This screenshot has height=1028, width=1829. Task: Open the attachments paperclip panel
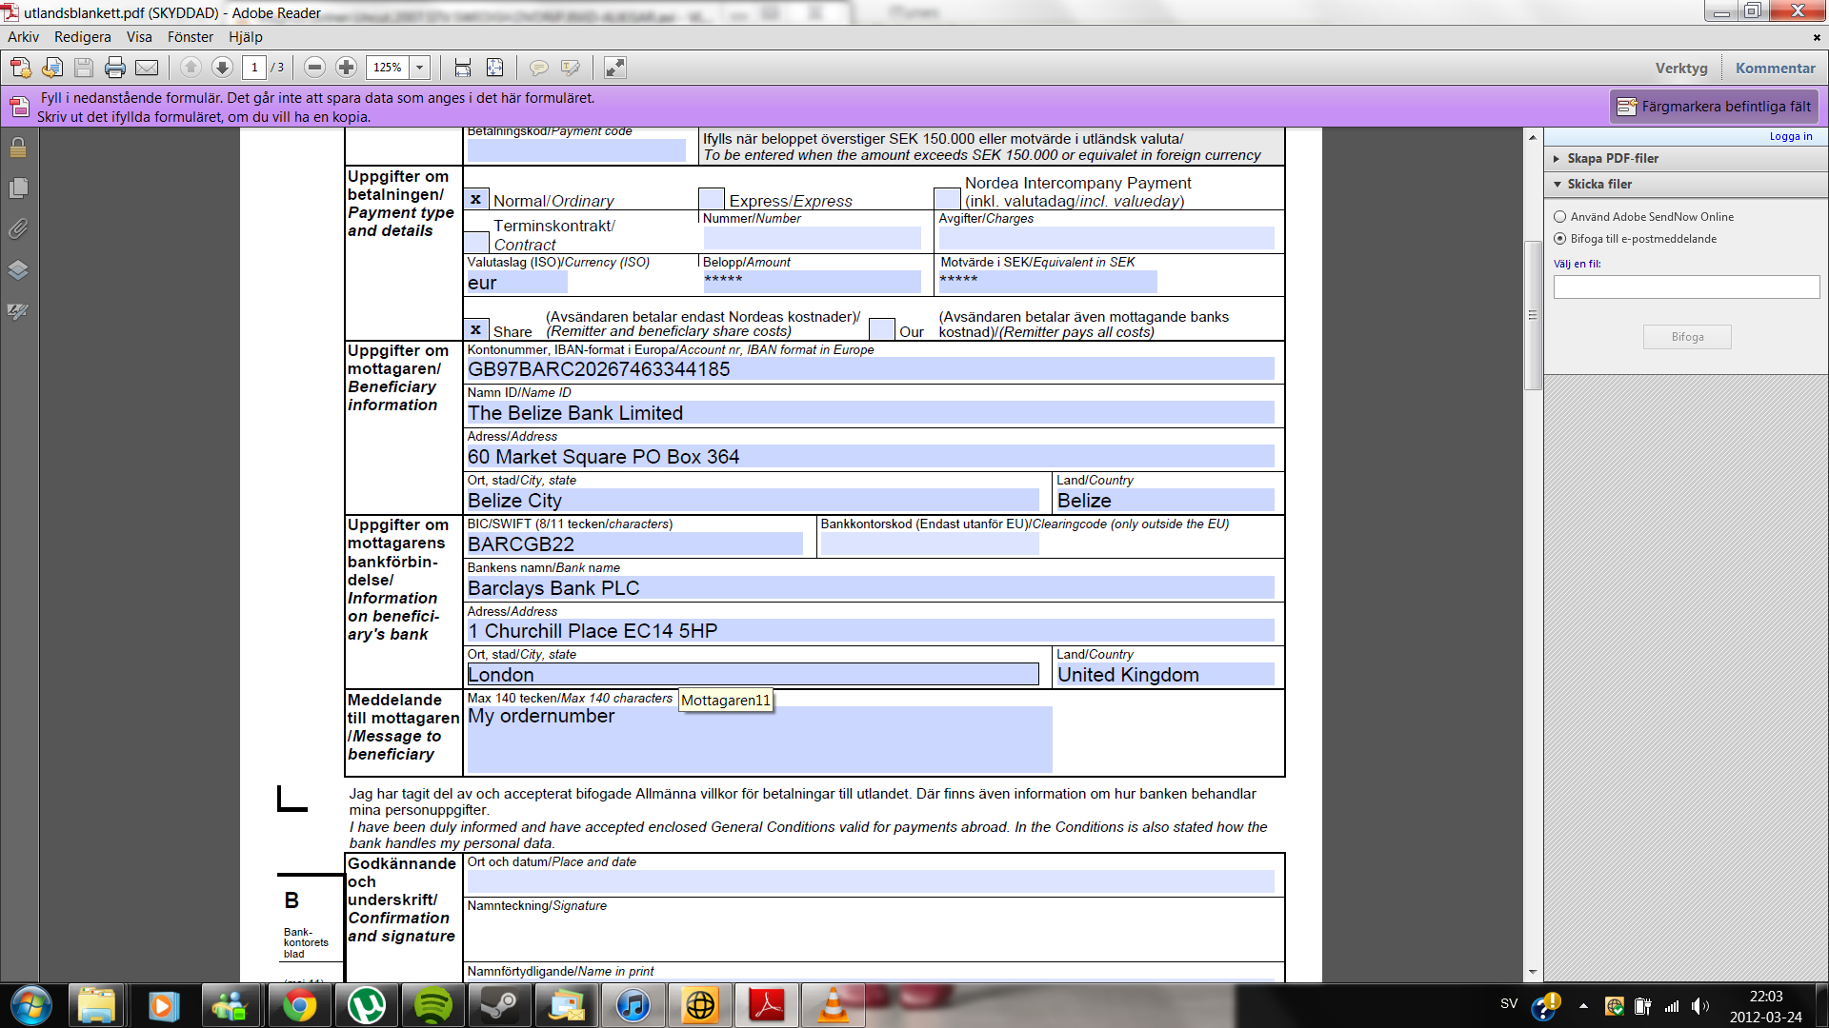[18, 229]
